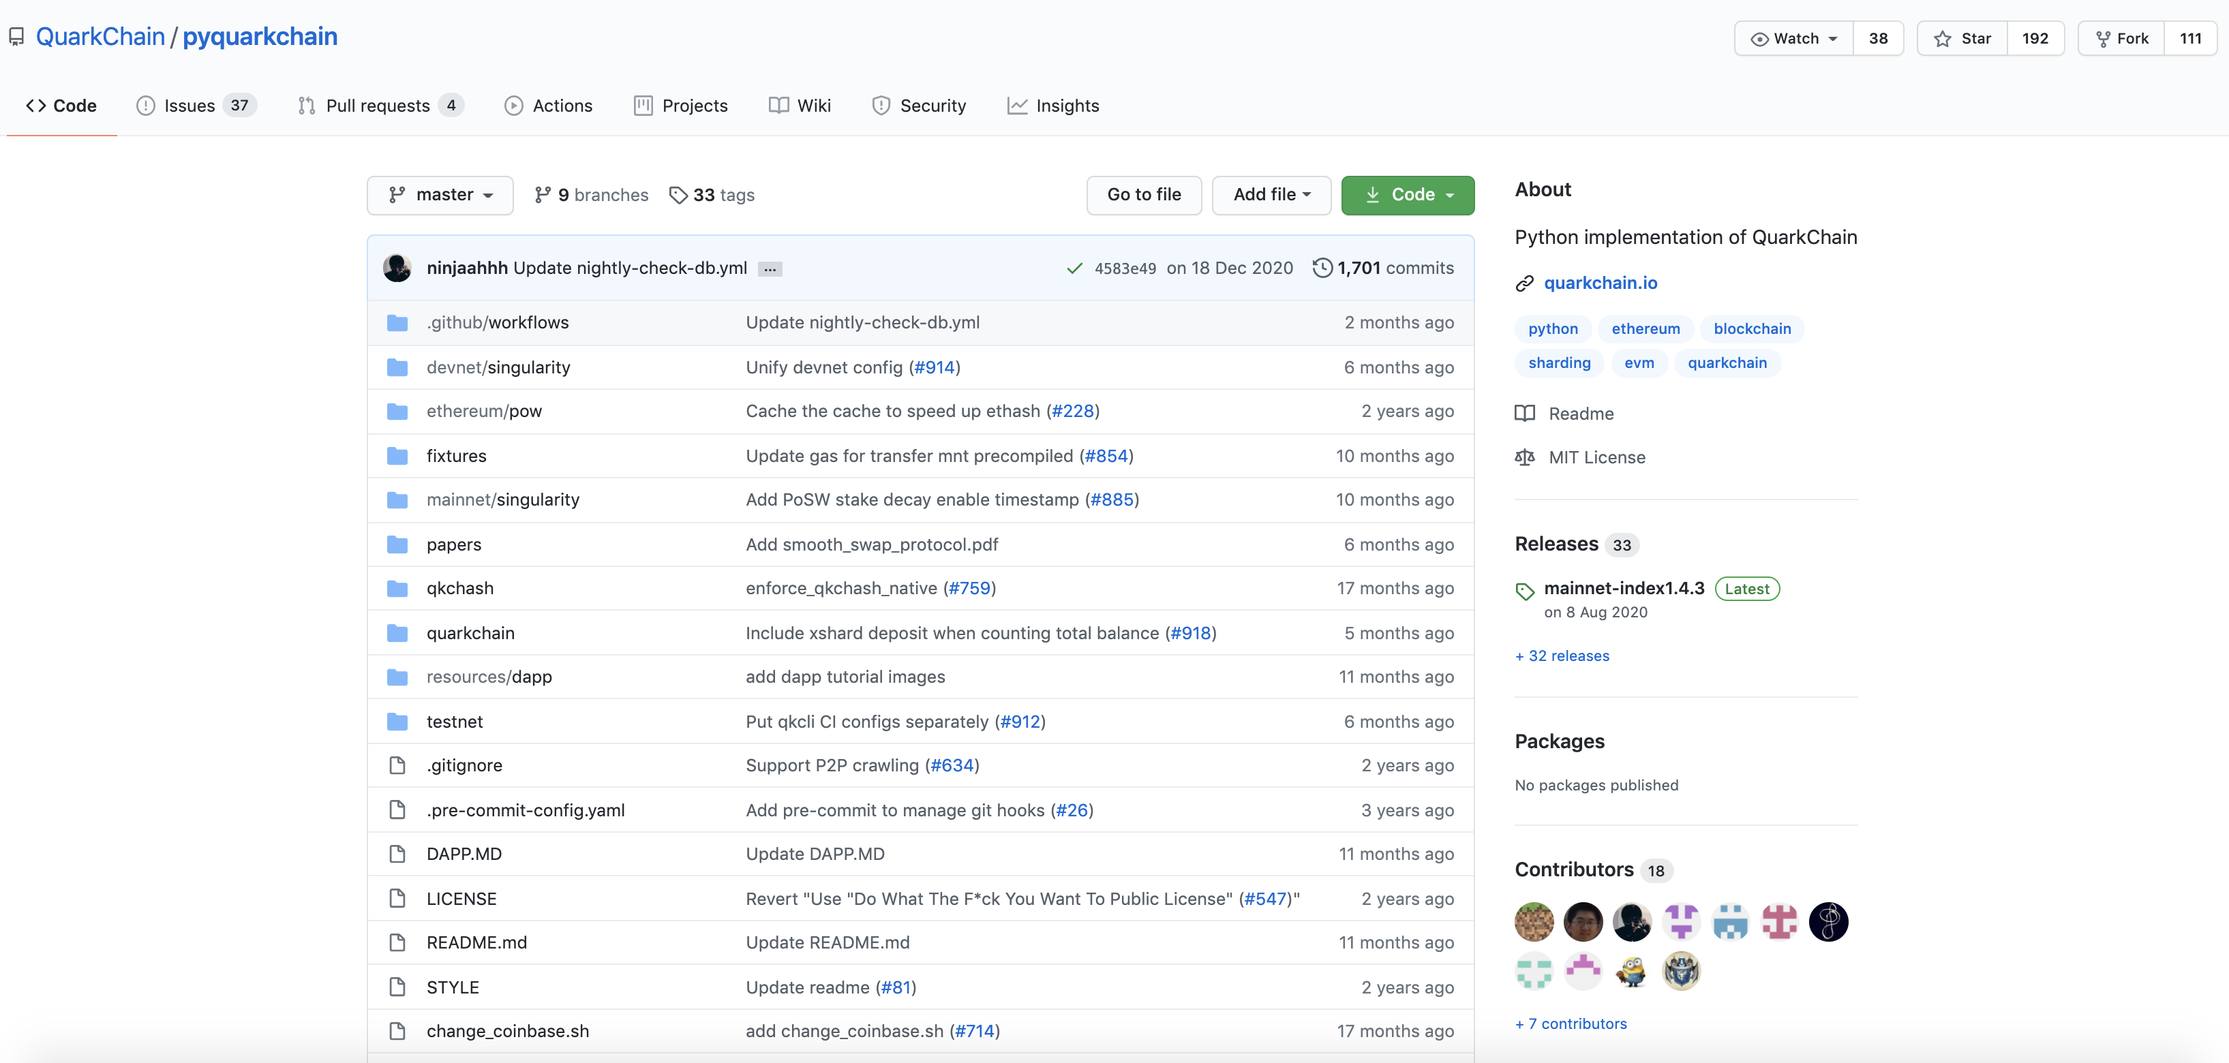Click ninjaahhh's avatar in the commit header
The image size is (2229, 1063).
tap(397, 268)
